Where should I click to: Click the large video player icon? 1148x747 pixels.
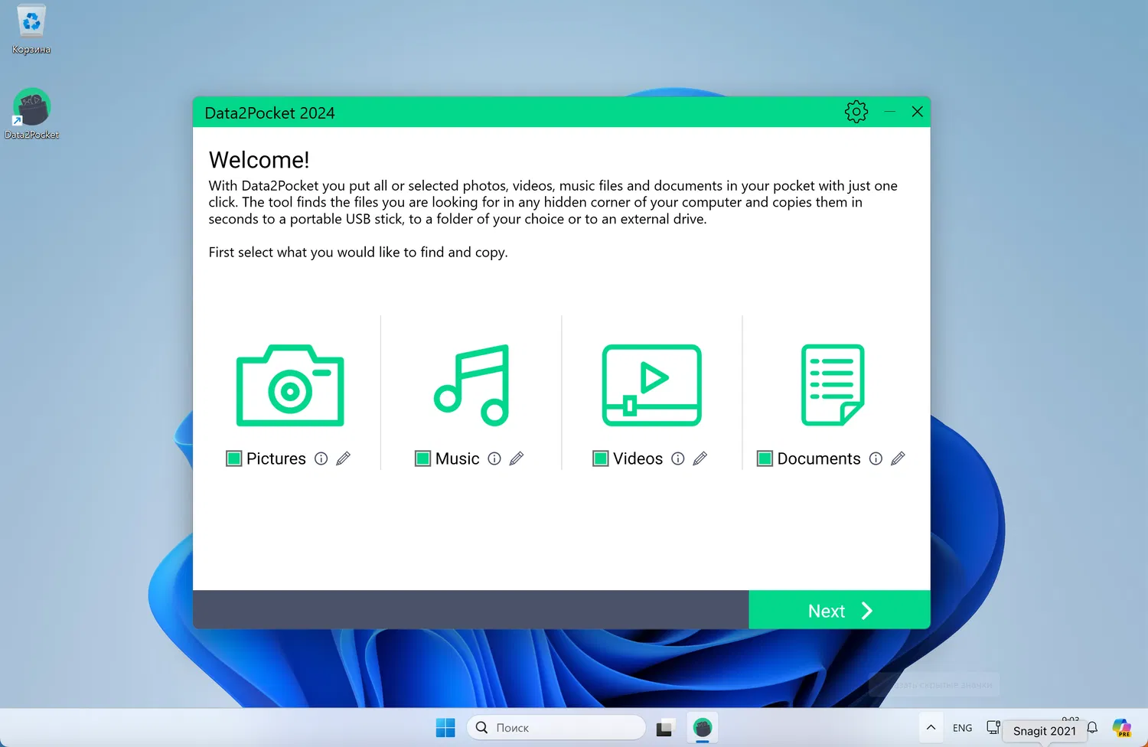tap(652, 385)
